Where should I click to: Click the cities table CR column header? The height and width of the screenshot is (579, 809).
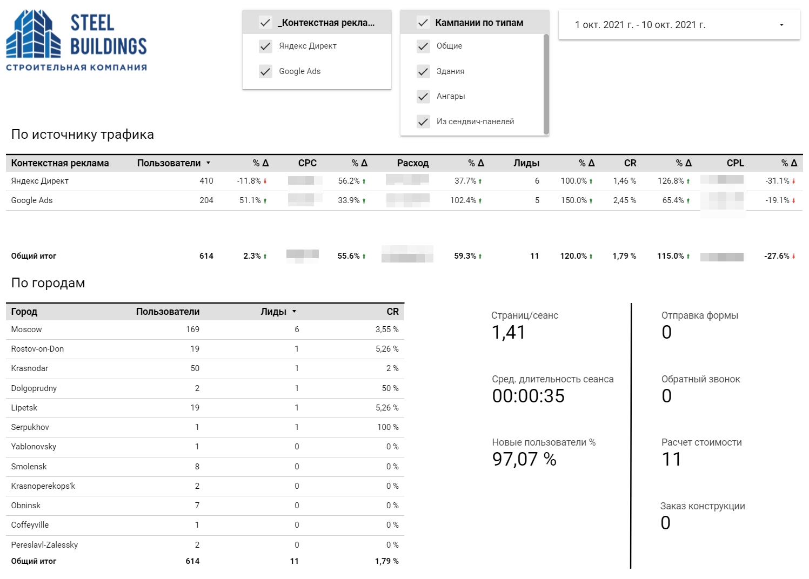[x=393, y=312]
